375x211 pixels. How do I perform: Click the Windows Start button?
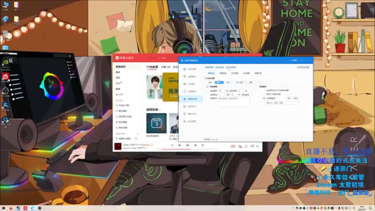click(x=3, y=208)
